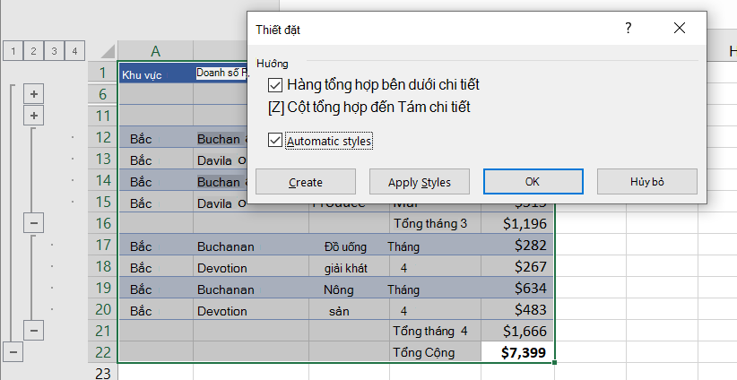The image size is (737, 380).
Task: Select row 16 header
Action: tap(103, 223)
